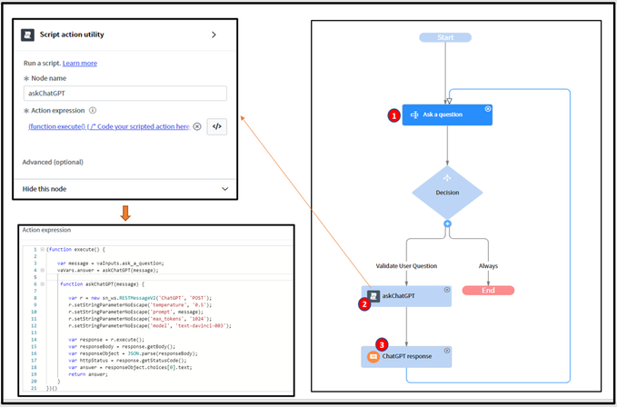Click the branch icon inside Decision node
The width and height of the screenshot is (617, 407).
coord(447,178)
